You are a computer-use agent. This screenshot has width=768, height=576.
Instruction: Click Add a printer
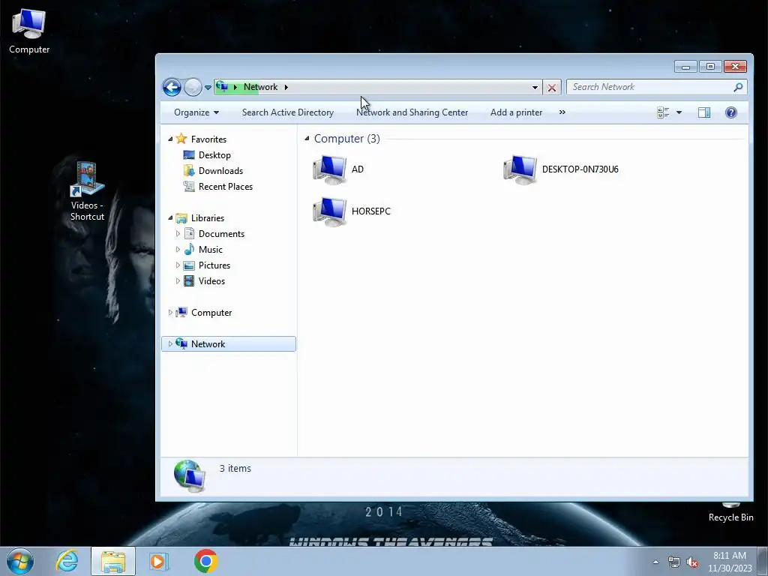516,112
